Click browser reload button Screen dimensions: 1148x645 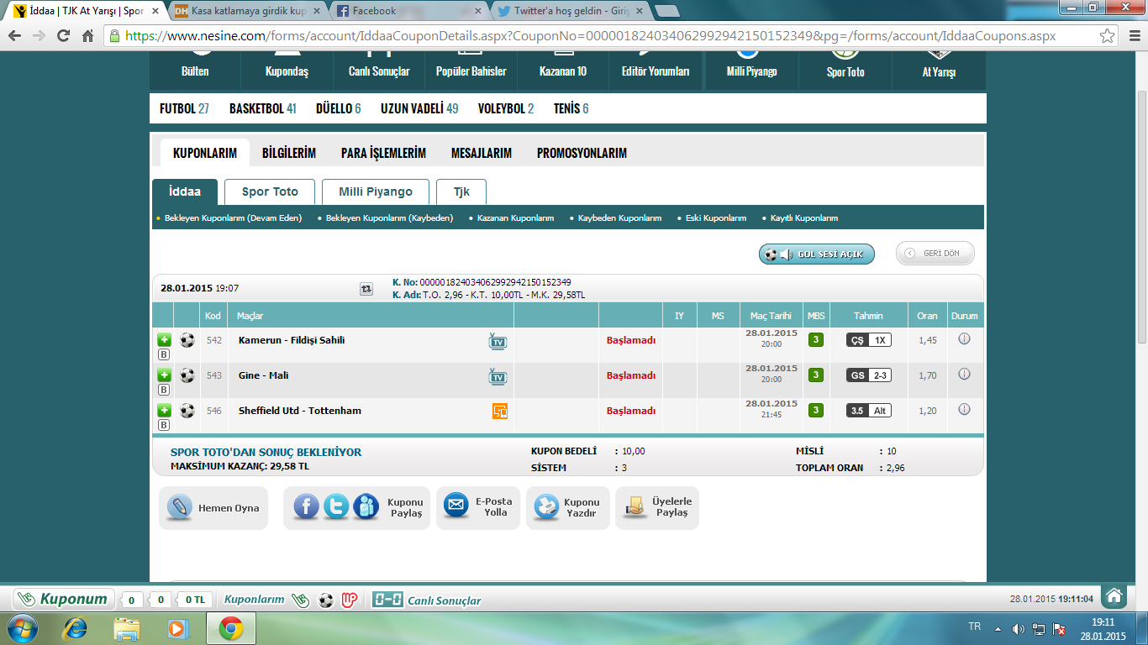63,36
